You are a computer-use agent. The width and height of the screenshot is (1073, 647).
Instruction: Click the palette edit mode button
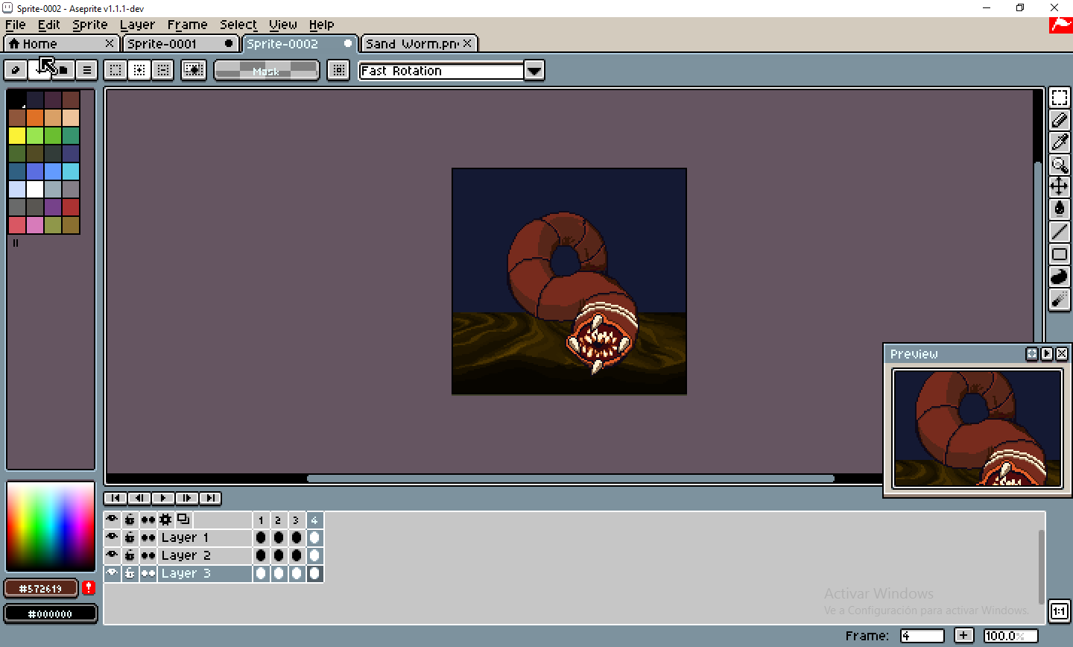coord(16,70)
